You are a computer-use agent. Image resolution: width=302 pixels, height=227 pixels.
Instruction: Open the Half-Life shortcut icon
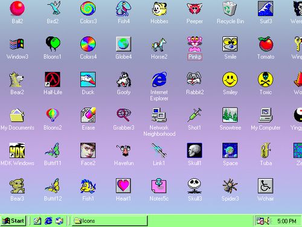(x=53, y=79)
